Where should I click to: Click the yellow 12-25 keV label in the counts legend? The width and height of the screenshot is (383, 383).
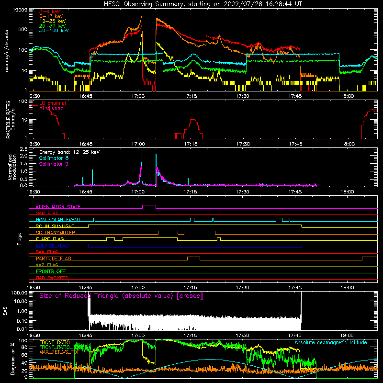click(53, 21)
